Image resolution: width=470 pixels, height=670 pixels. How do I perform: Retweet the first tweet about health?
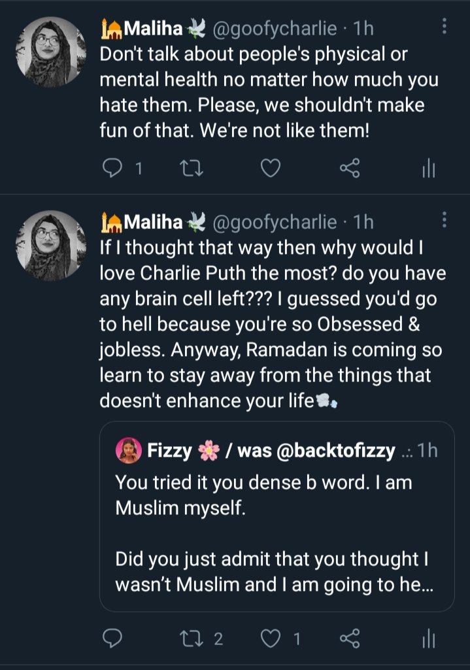tap(192, 169)
